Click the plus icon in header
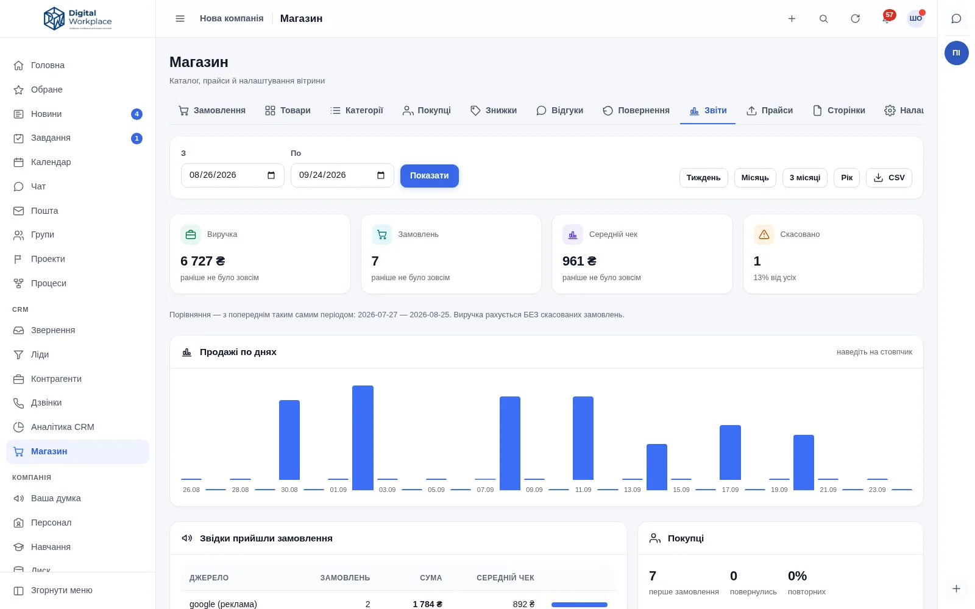Image resolution: width=975 pixels, height=609 pixels. pyautogui.click(x=792, y=18)
